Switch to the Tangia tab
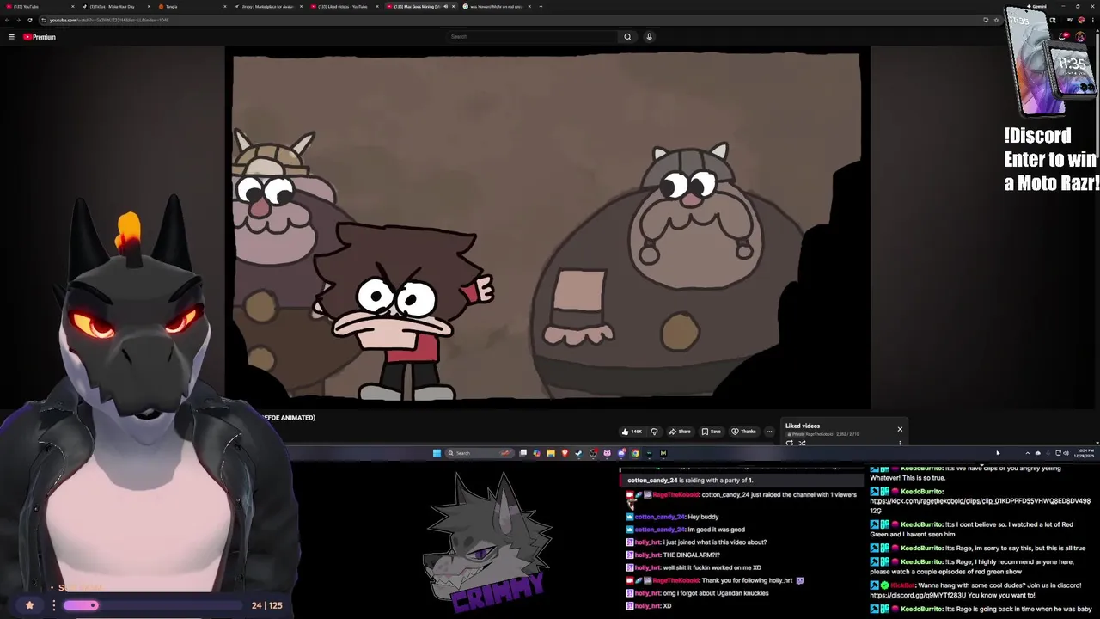 click(191, 7)
